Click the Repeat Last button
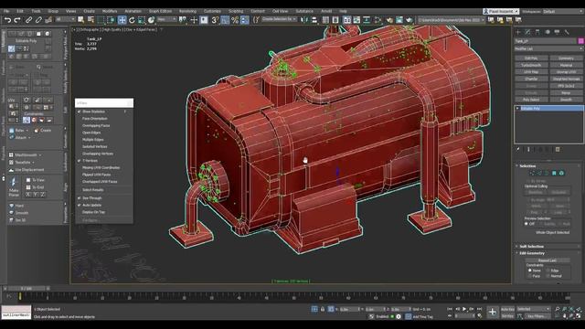The image size is (585, 329). coord(548,260)
